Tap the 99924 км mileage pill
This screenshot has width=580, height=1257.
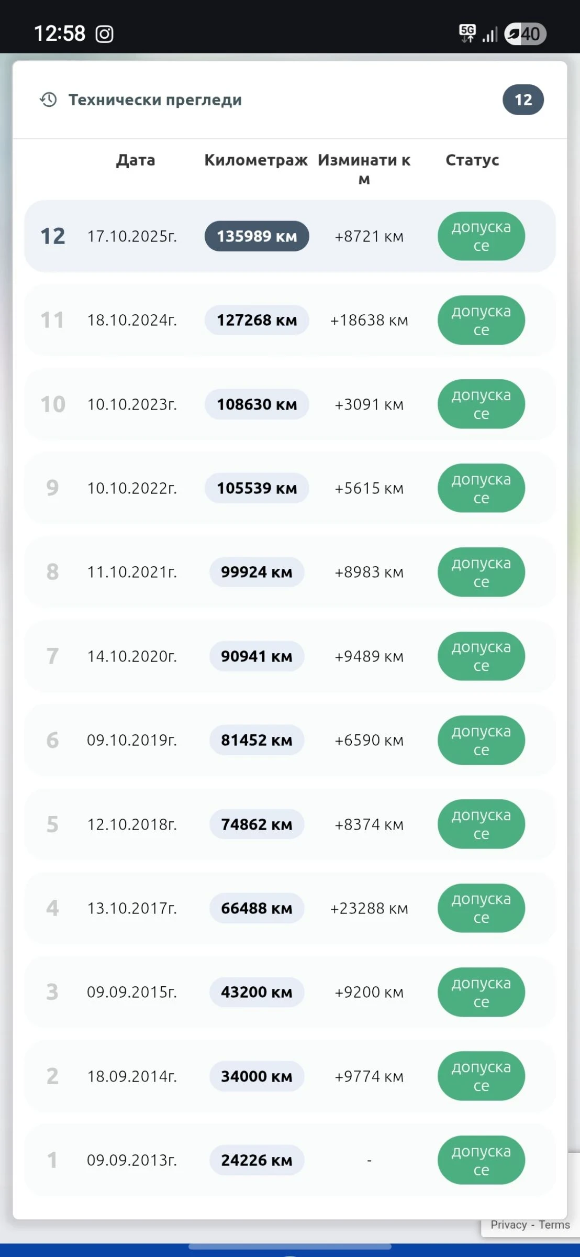pos(256,572)
